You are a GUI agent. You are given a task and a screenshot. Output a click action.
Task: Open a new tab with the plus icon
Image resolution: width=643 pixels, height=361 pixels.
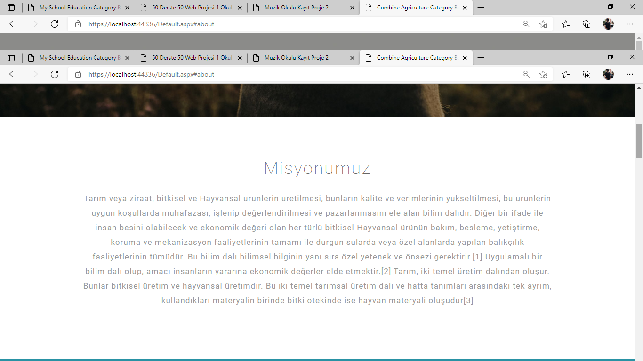point(481,57)
